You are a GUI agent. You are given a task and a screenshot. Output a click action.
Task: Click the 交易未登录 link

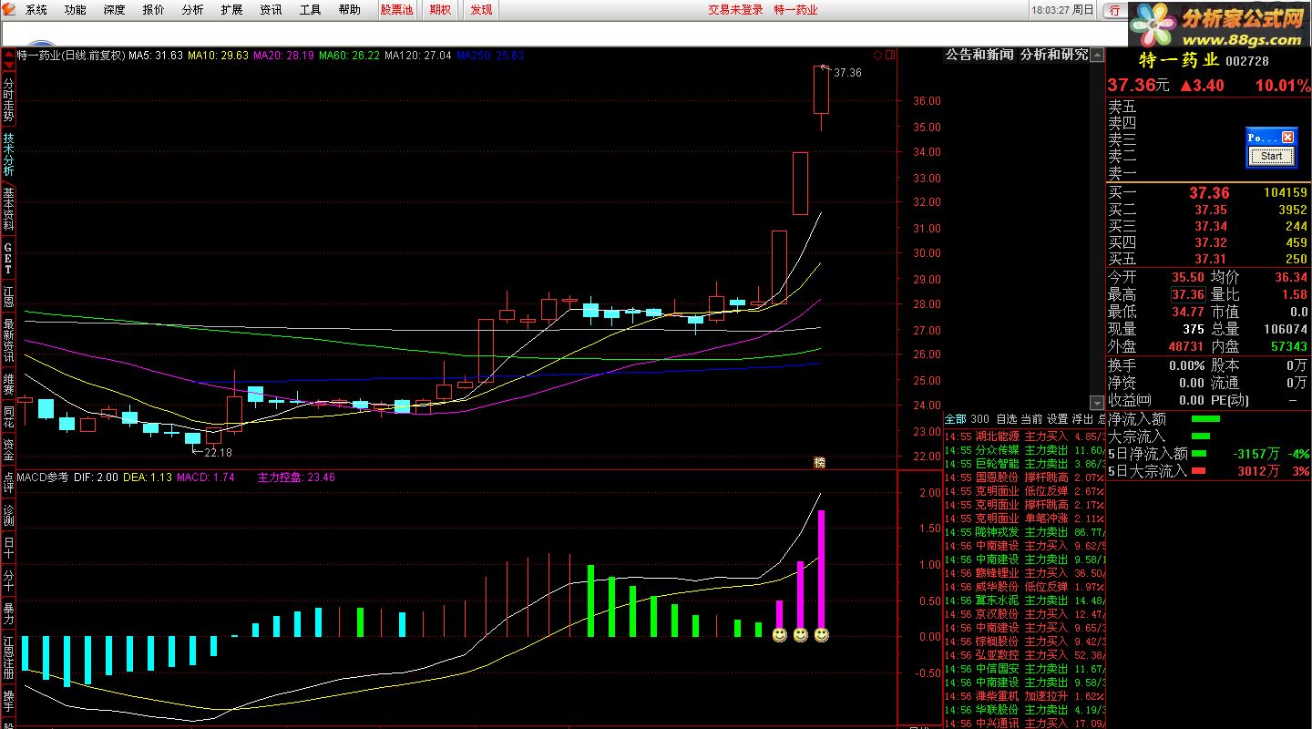tap(736, 10)
